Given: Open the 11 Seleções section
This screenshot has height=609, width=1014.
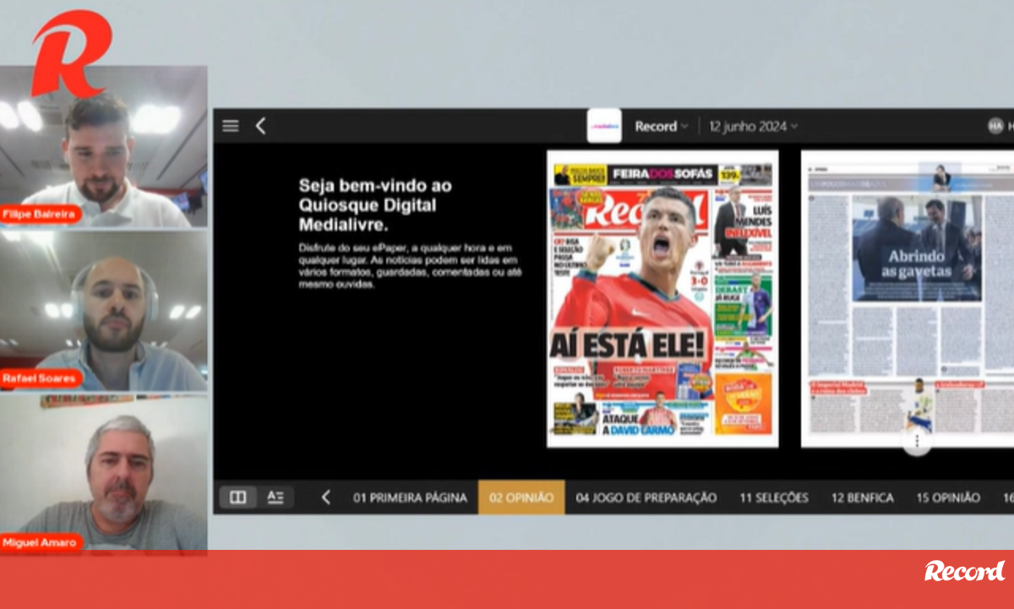Looking at the screenshot, I should click(x=773, y=498).
